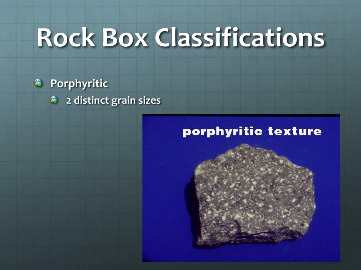Select the porphyritic rock sample photo
The width and height of the screenshot is (361, 270).
pos(241,188)
